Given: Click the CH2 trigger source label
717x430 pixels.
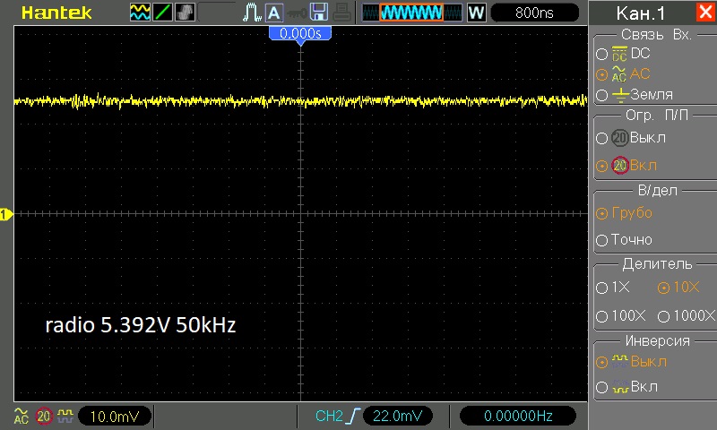Looking at the screenshot, I should coord(329,416).
